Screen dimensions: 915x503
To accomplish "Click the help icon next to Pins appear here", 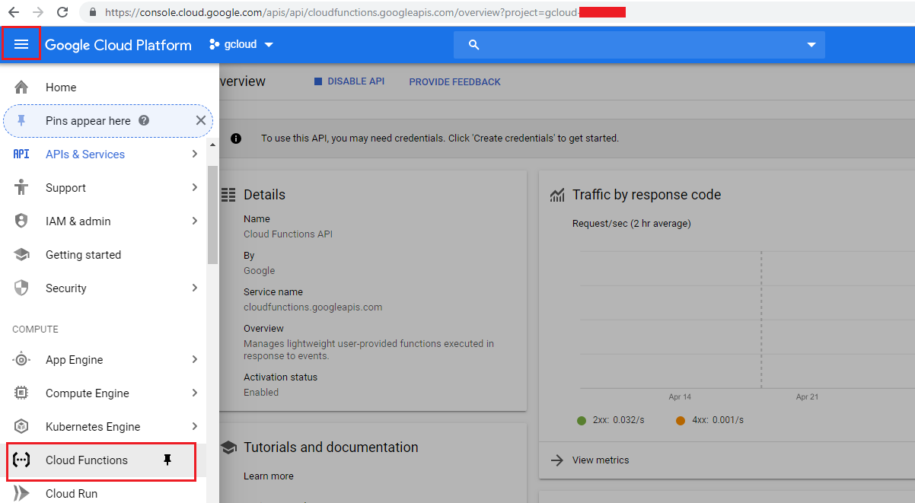I will click(144, 120).
